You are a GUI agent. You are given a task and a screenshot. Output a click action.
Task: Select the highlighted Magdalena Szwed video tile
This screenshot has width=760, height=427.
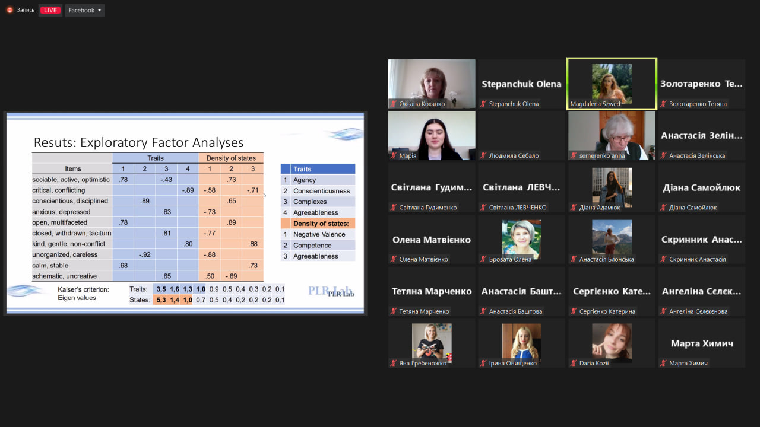(x=612, y=84)
